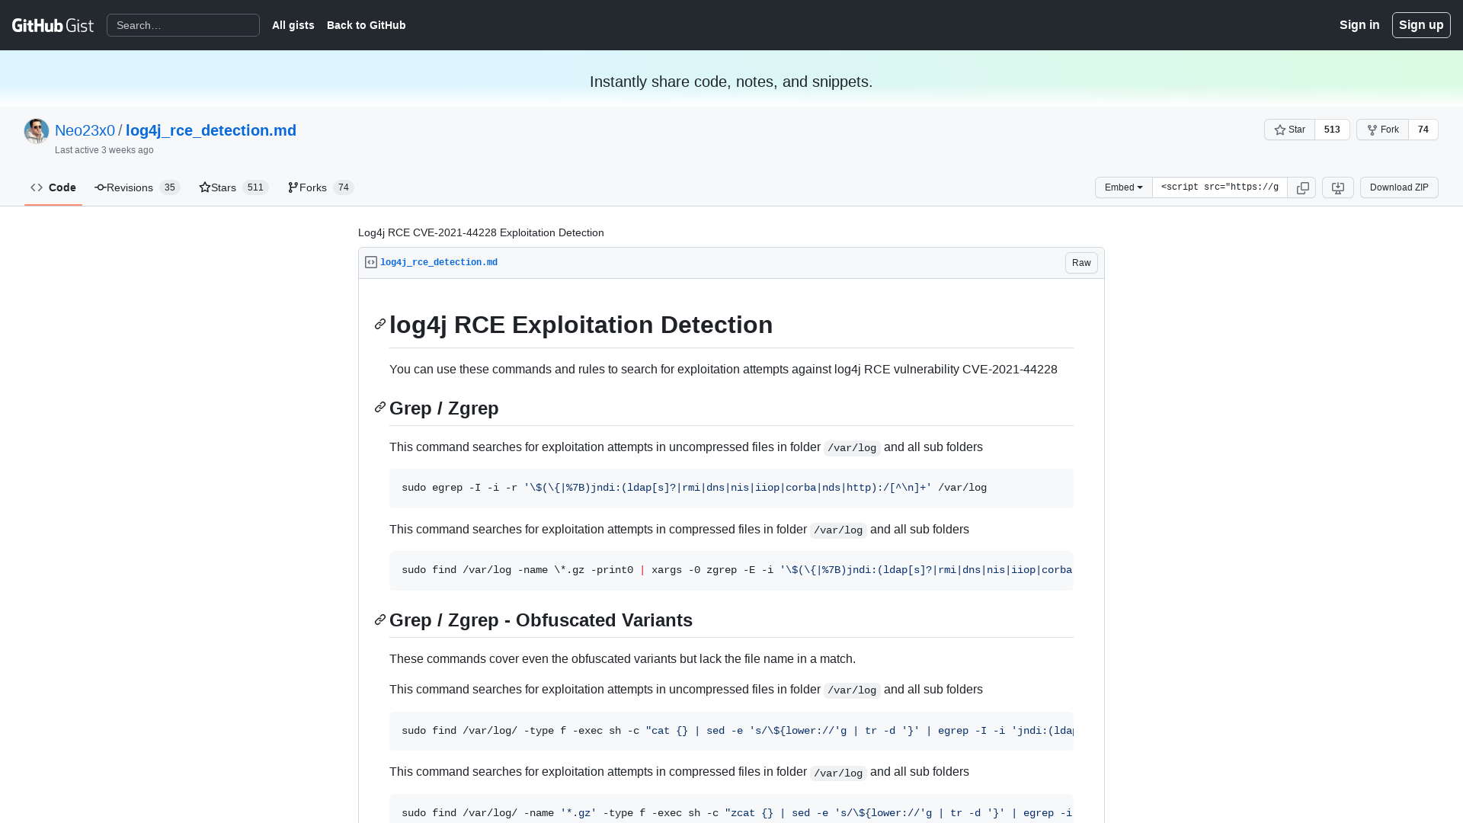1463x823 pixels.
Task: Star this gist
Action: (x=1289, y=130)
